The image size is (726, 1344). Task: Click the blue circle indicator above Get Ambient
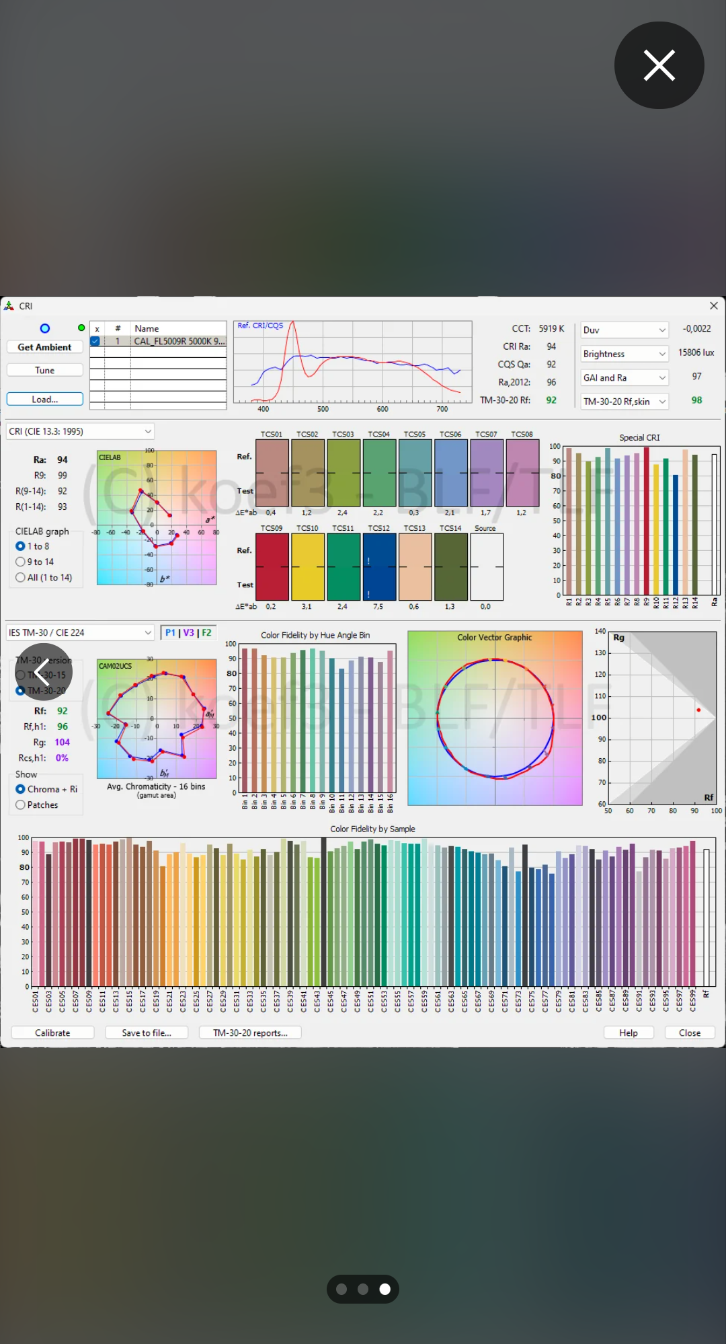click(45, 328)
